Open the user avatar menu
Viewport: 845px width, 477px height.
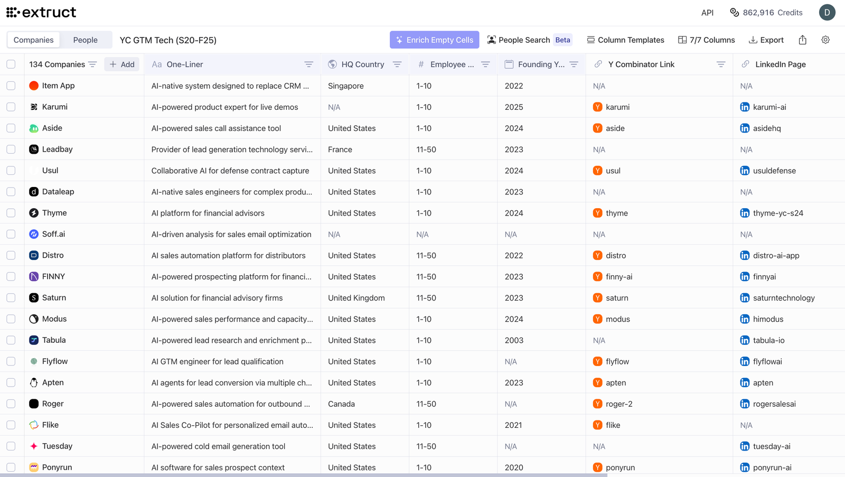(827, 12)
